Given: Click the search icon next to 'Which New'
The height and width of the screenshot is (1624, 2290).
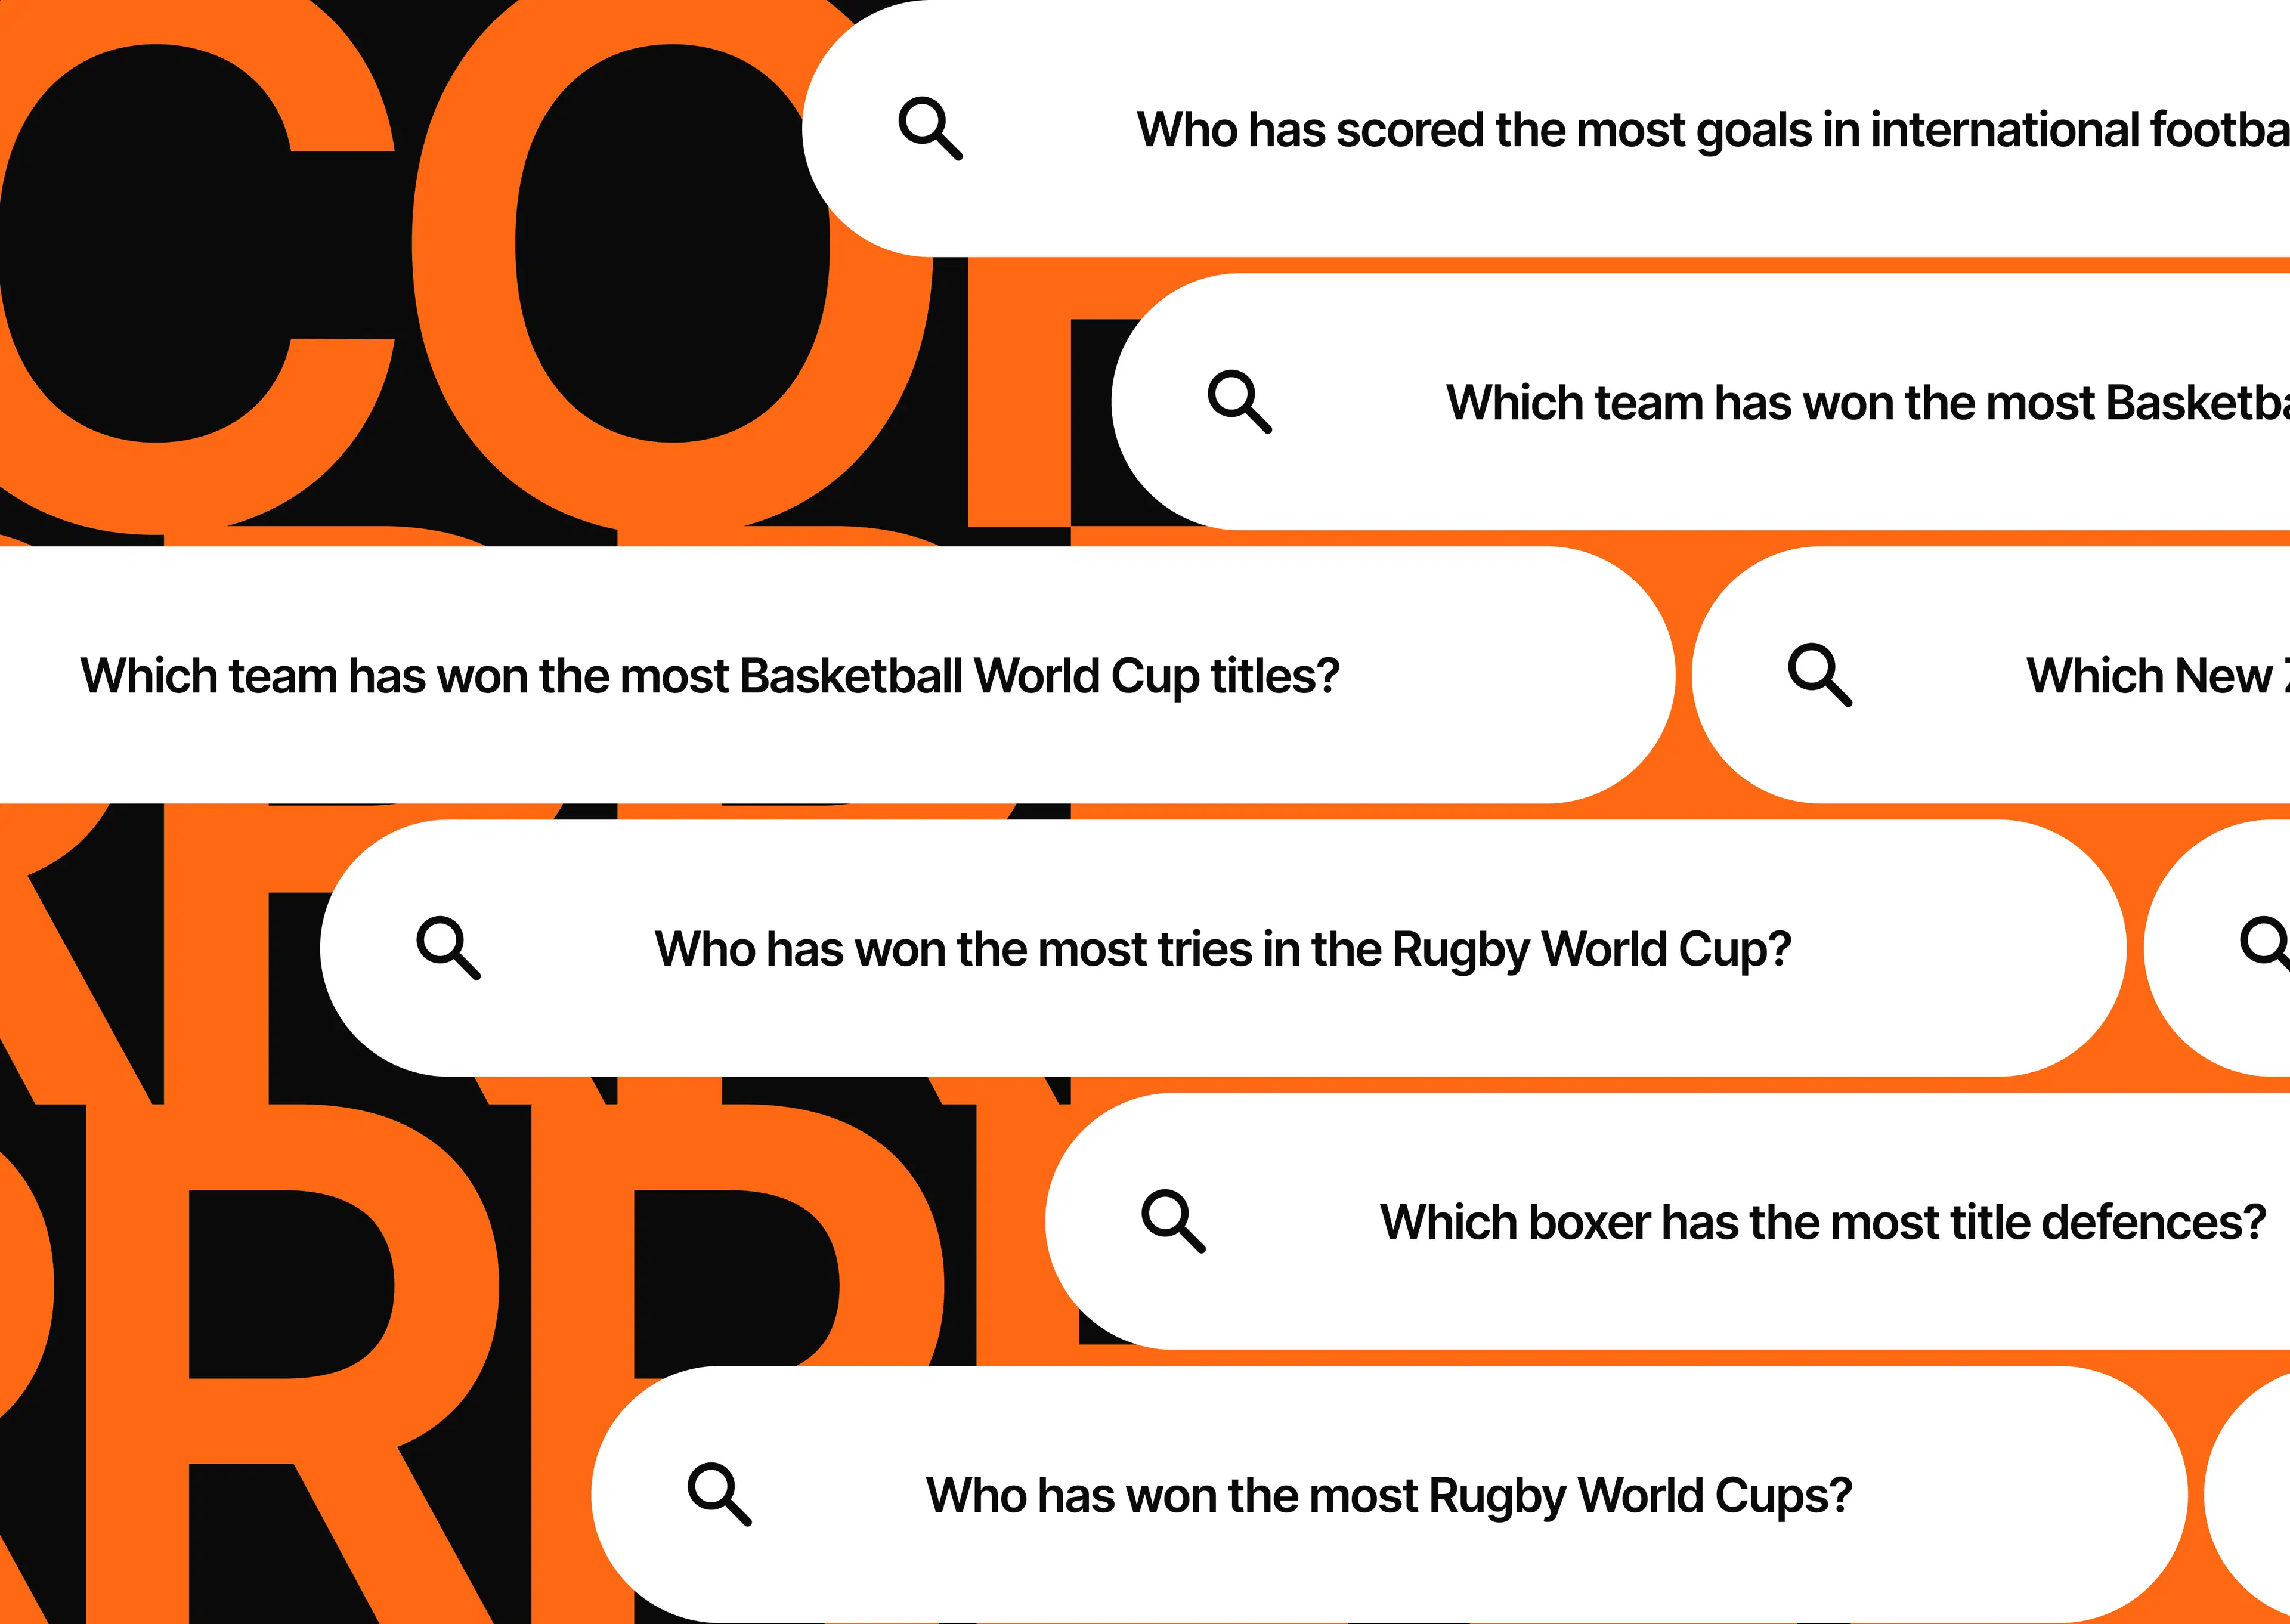Looking at the screenshot, I should coord(1820,675).
